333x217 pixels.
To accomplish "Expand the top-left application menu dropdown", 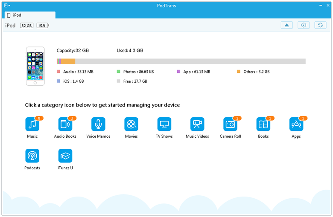I will (x=7, y=6).
